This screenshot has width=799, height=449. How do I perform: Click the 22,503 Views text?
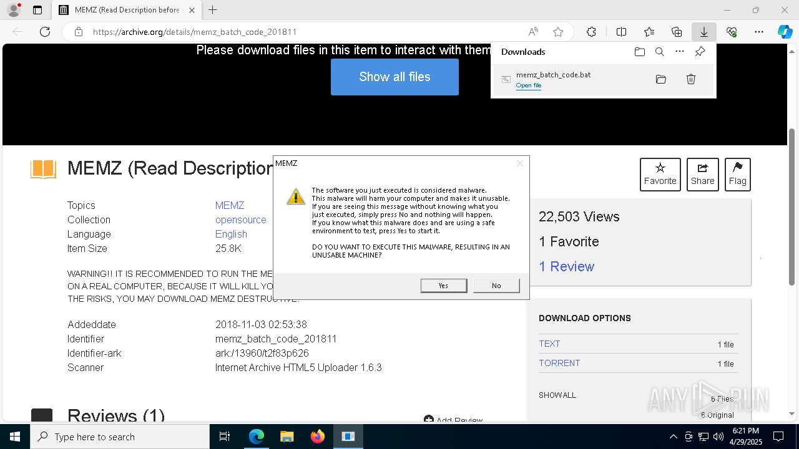click(579, 216)
